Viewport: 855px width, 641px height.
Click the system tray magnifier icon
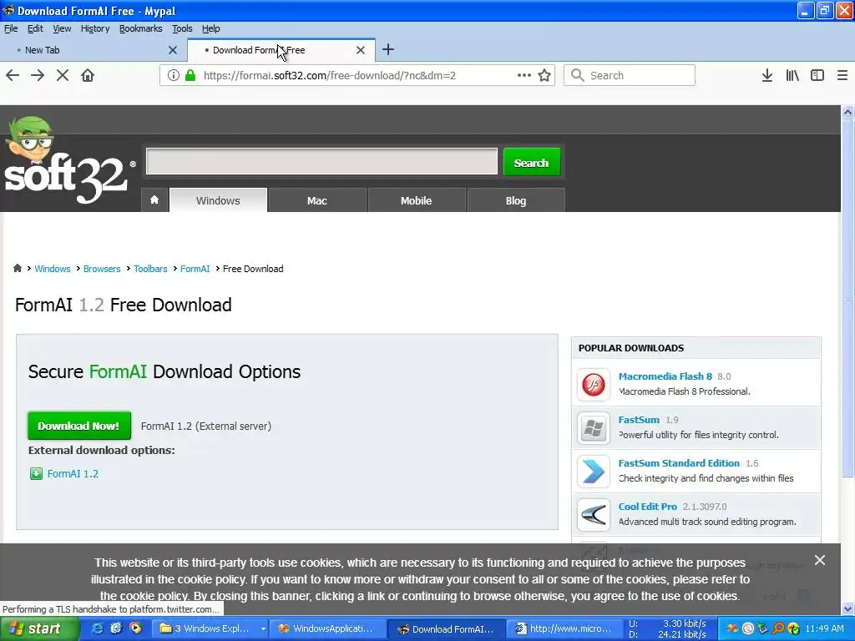[779, 628]
